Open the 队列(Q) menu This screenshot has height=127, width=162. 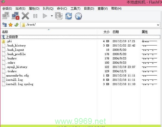(48, 9)
